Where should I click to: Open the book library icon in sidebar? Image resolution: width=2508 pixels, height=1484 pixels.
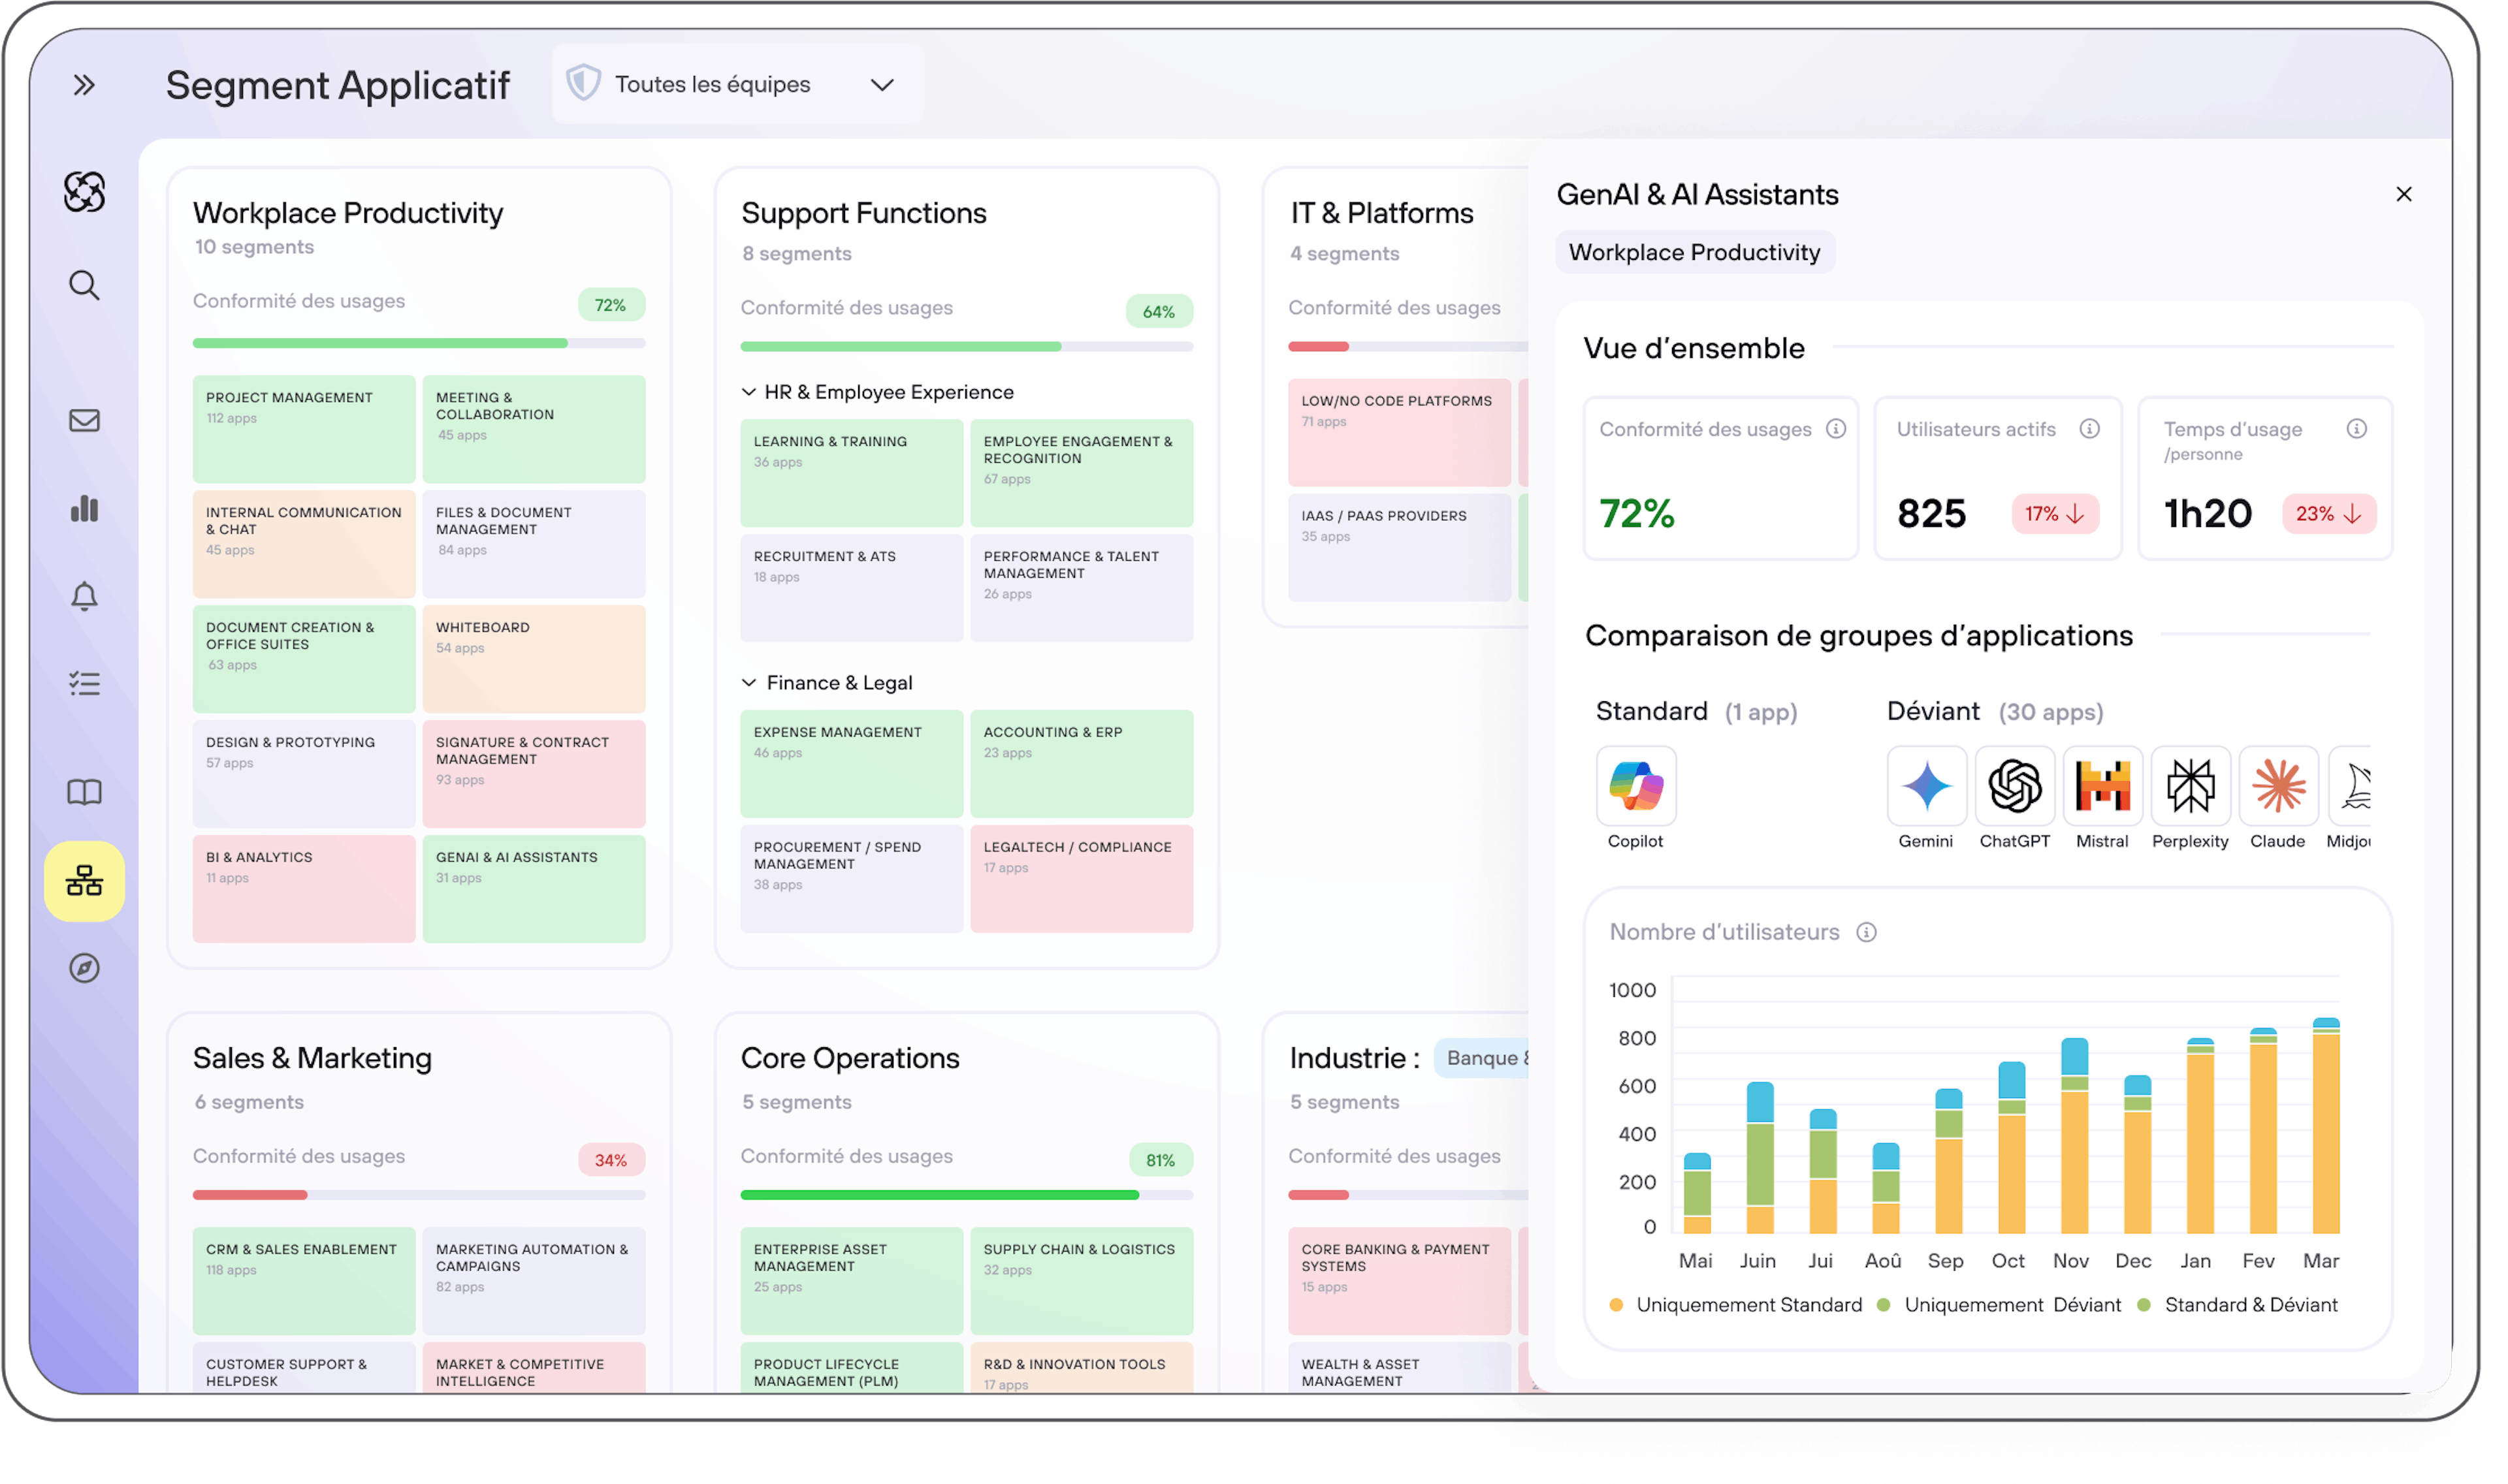point(84,792)
